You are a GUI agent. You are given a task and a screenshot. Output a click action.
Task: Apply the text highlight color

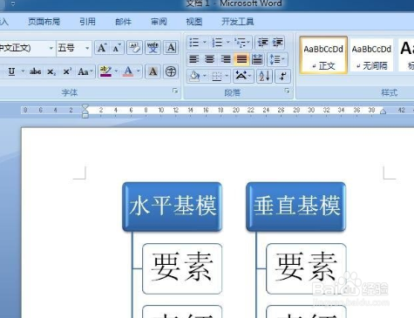105,71
